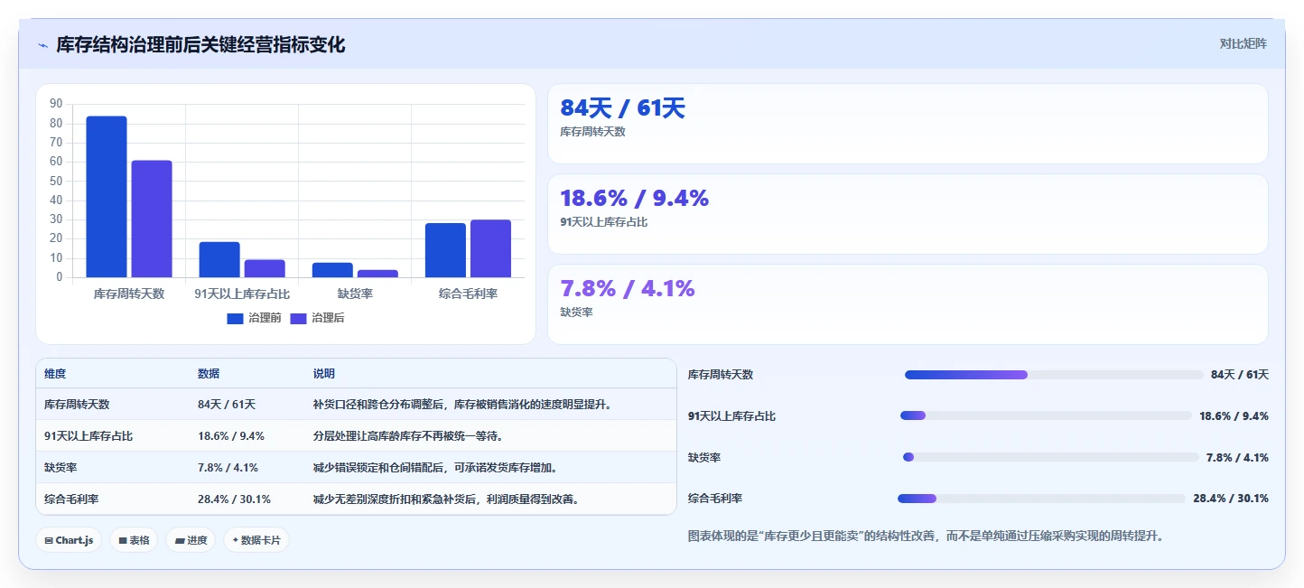Image resolution: width=1304 pixels, height=588 pixels.
Task: Click the 治理前 bar for 库存周转天数
Action: click(107, 197)
